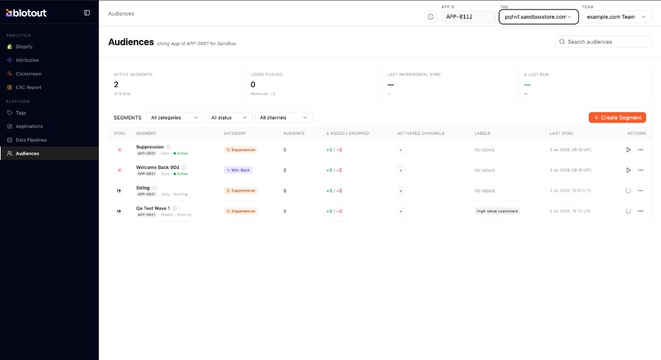
Task: Click the Audiences breadcrumb in top bar
Action: pyautogui.click(x=121, y=14)
